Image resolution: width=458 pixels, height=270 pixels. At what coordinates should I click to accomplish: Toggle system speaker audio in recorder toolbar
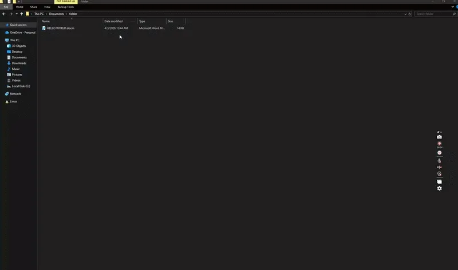point(439,168)
